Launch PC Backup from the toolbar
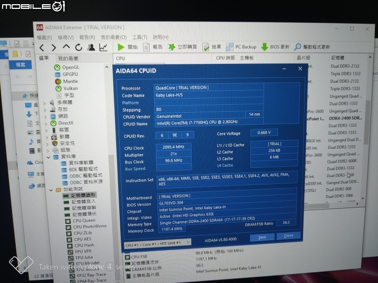The height and width of the screenshot is (283, 378). click(x=241, y=47)
